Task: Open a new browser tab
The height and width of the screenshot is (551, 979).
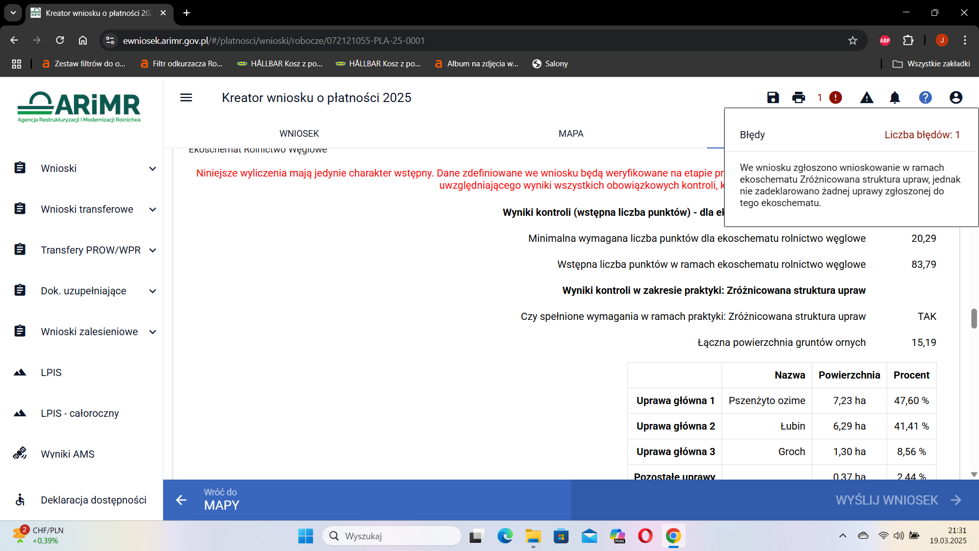Action: (187, 13)
